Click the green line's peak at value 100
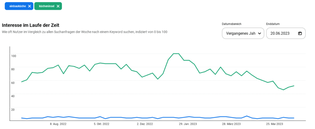This screenshot has height=129, width=315. click(x=176, y=54)
